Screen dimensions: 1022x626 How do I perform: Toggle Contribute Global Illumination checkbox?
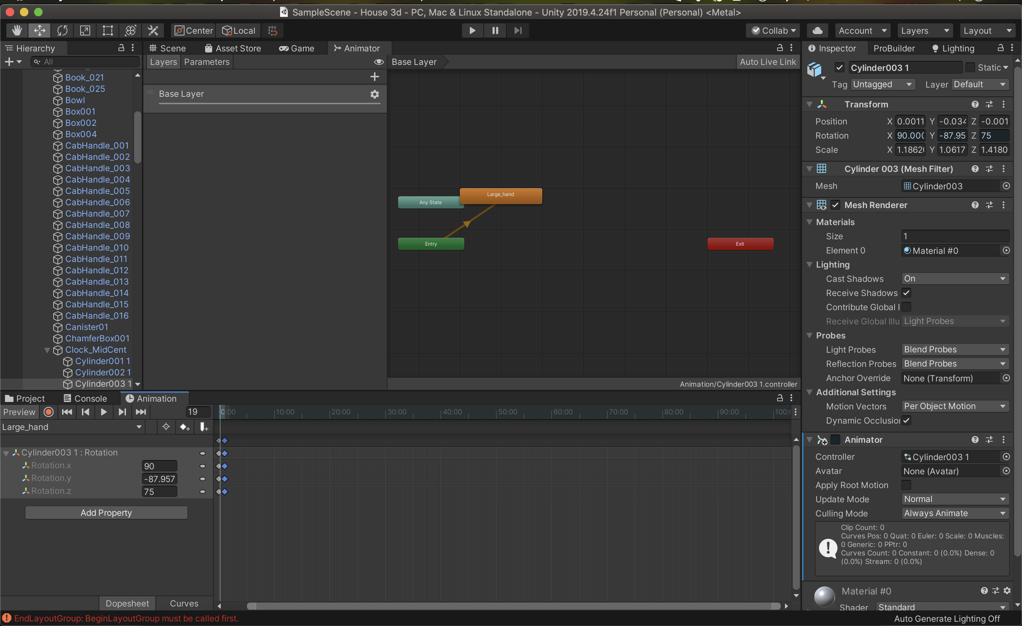click(x=906, y=307)
